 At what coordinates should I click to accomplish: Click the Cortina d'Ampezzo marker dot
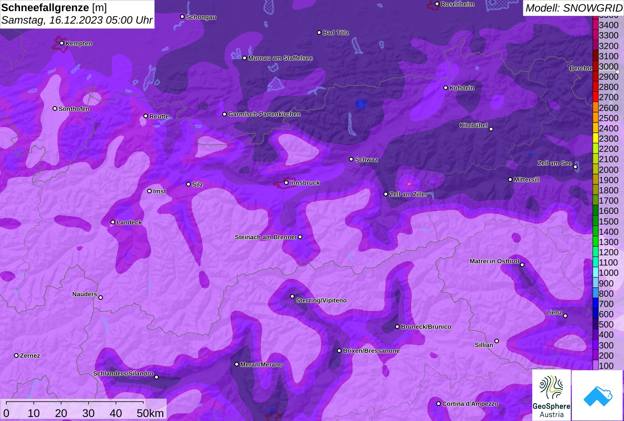tap(438, 404)
